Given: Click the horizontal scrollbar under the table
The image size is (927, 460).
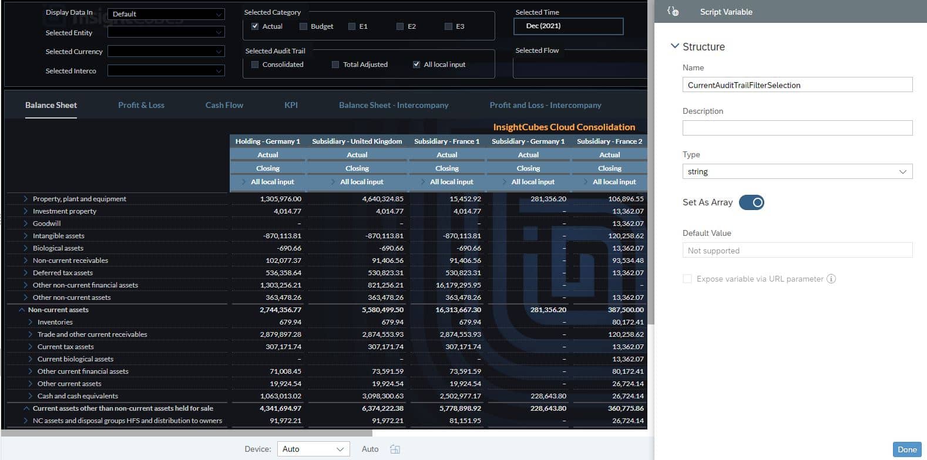Looking at the screenshot, I should [187, 433].
